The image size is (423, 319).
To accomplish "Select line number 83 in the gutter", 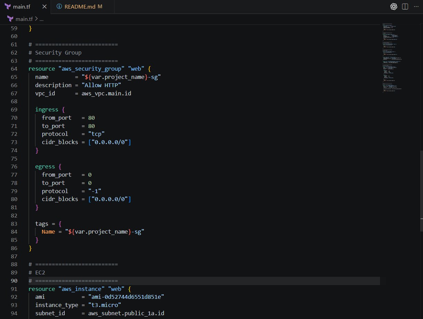I will 14,224.
